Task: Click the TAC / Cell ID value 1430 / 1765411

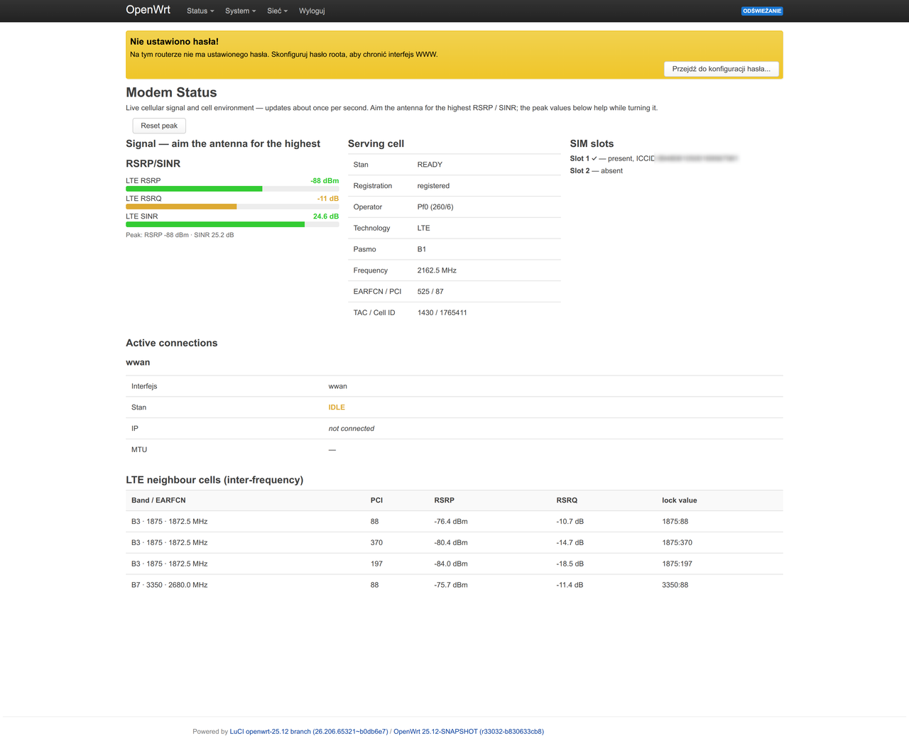Action: 442,313
